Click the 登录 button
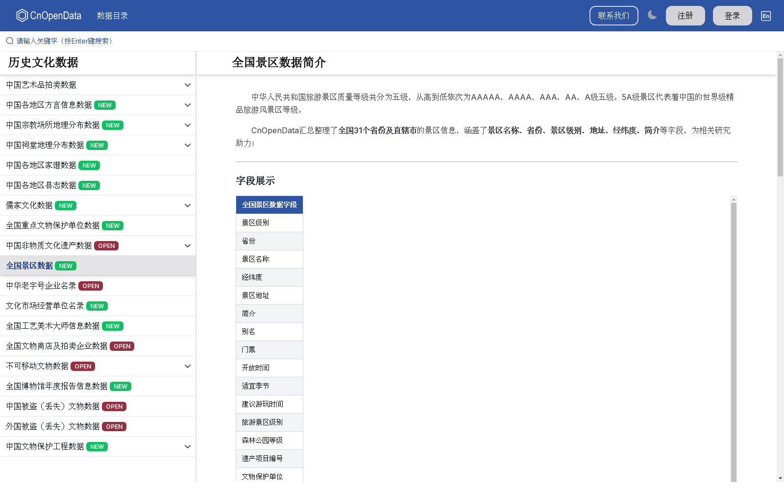Screen dimensions: 784x490 pos(732,16)
